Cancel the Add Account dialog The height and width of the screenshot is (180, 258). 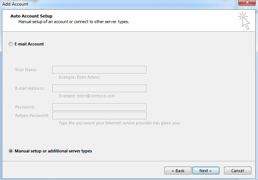(x=237, y=171)
